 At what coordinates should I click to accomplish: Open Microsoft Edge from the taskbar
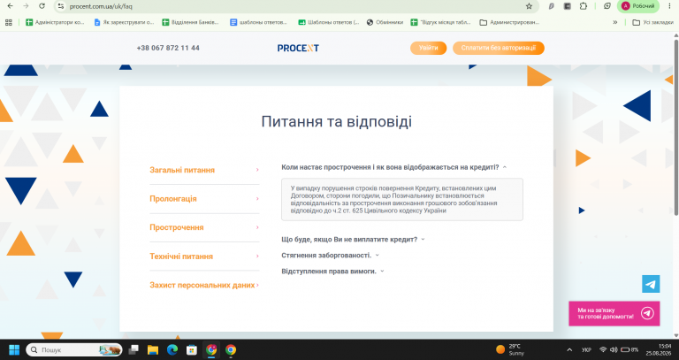[x=172, y=349]
